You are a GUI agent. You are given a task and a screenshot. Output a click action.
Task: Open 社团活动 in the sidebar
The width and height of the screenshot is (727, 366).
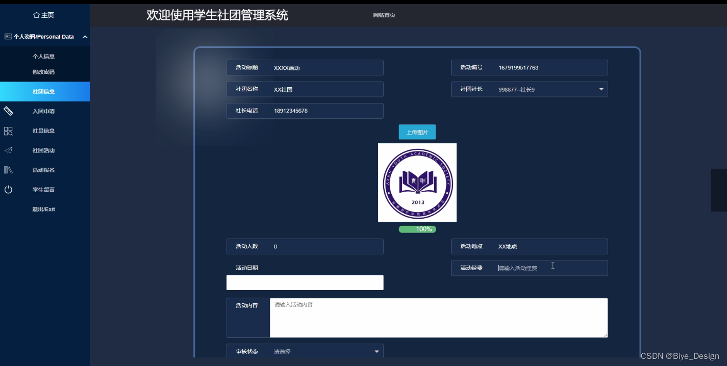[45, 150]
